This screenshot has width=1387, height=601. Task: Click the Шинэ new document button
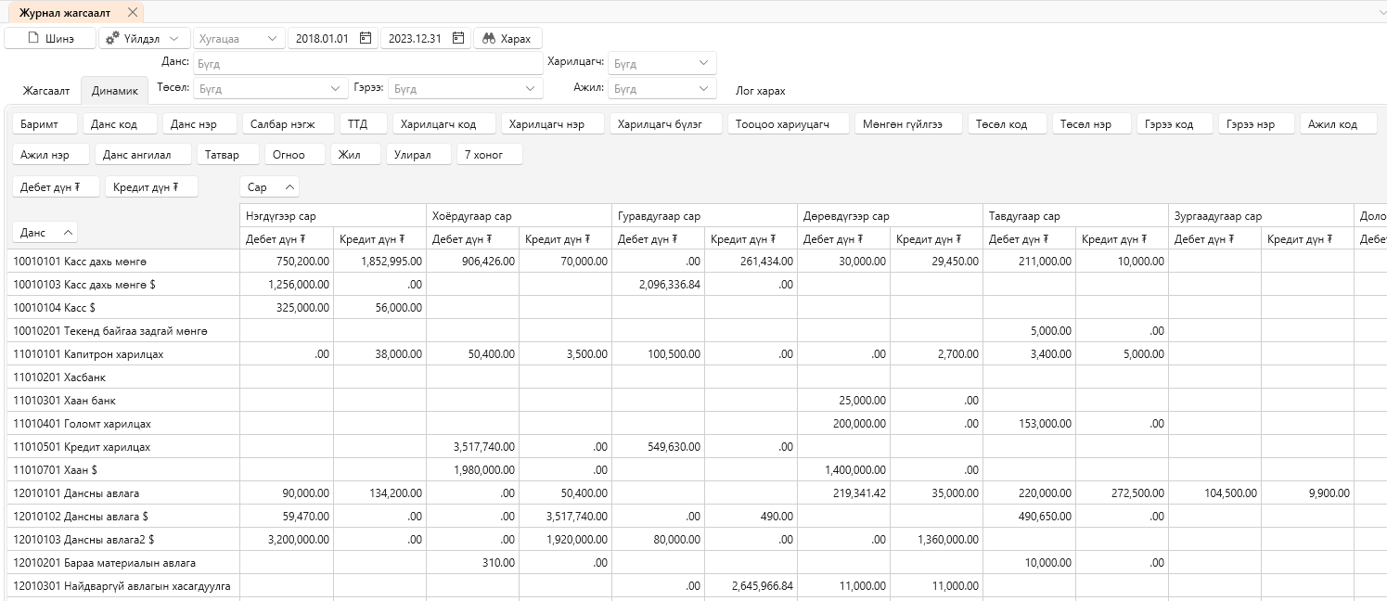51,38
